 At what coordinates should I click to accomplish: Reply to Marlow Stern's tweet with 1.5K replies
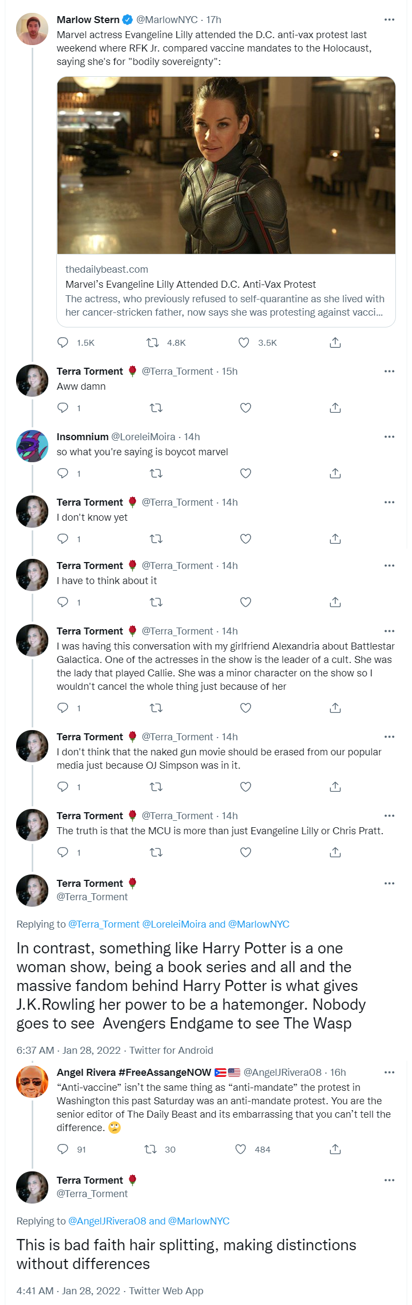[63, 342]
